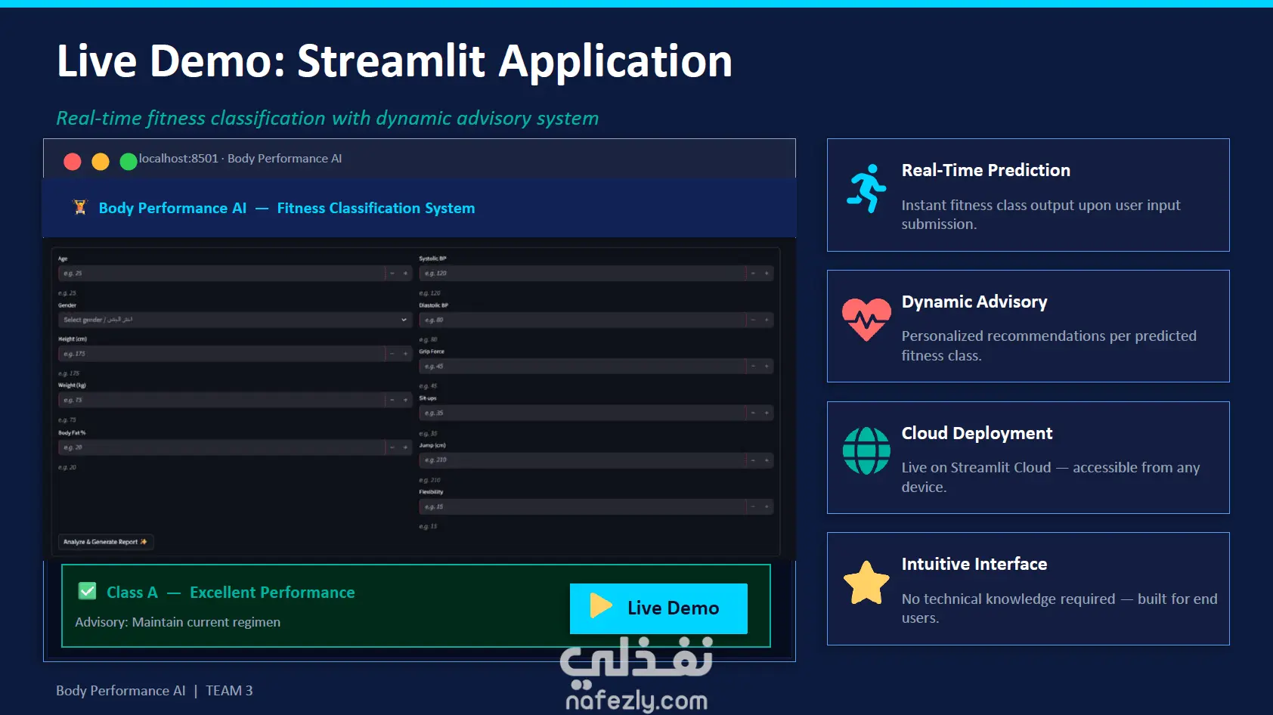Viewport: 1273px width, 715px height.
Task: Click the Analyze & Generate Report button
Action: click(106, 542)
